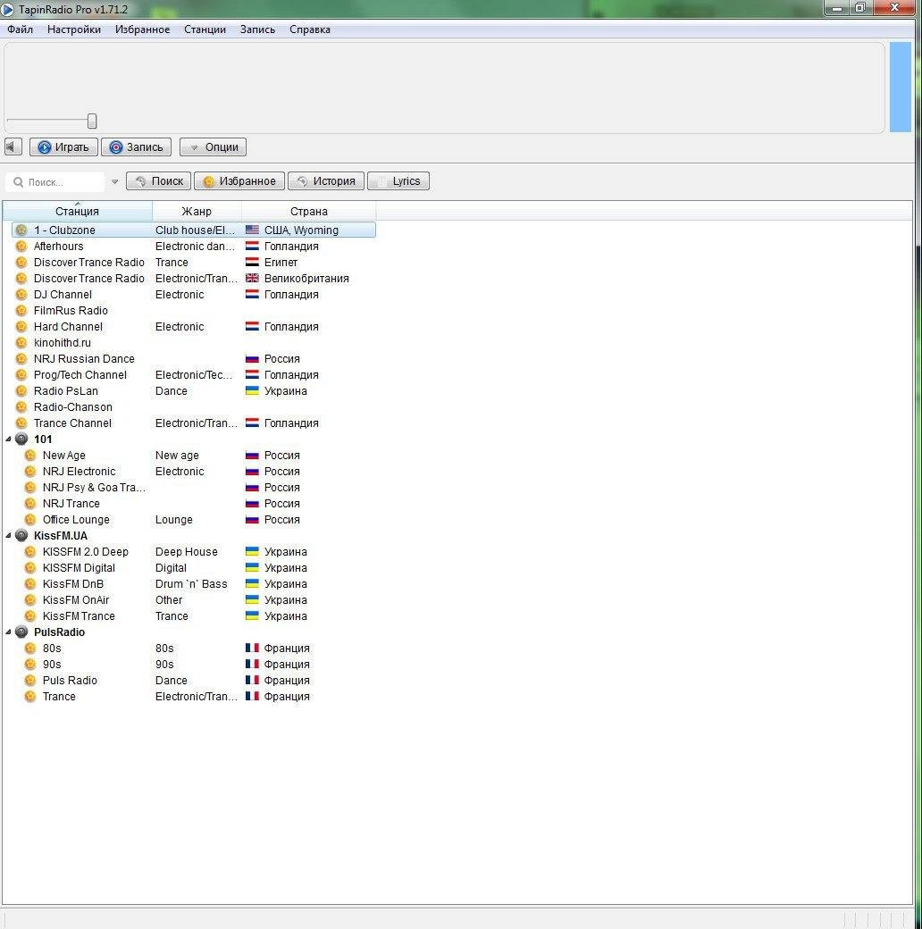Click the KissFM.UA group icon
This screenshot has height=929, width=922.
click(21, 536)
